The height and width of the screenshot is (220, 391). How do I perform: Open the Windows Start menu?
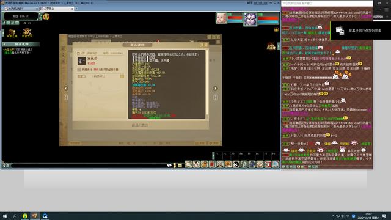(4, 216)
